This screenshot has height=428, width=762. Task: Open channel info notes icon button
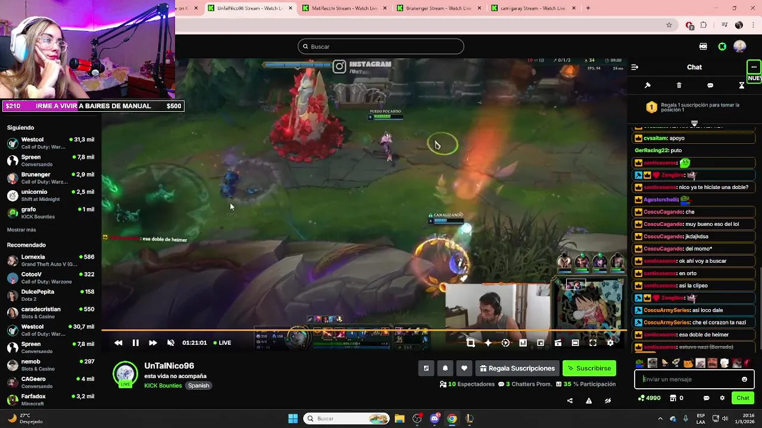[426, 369]
